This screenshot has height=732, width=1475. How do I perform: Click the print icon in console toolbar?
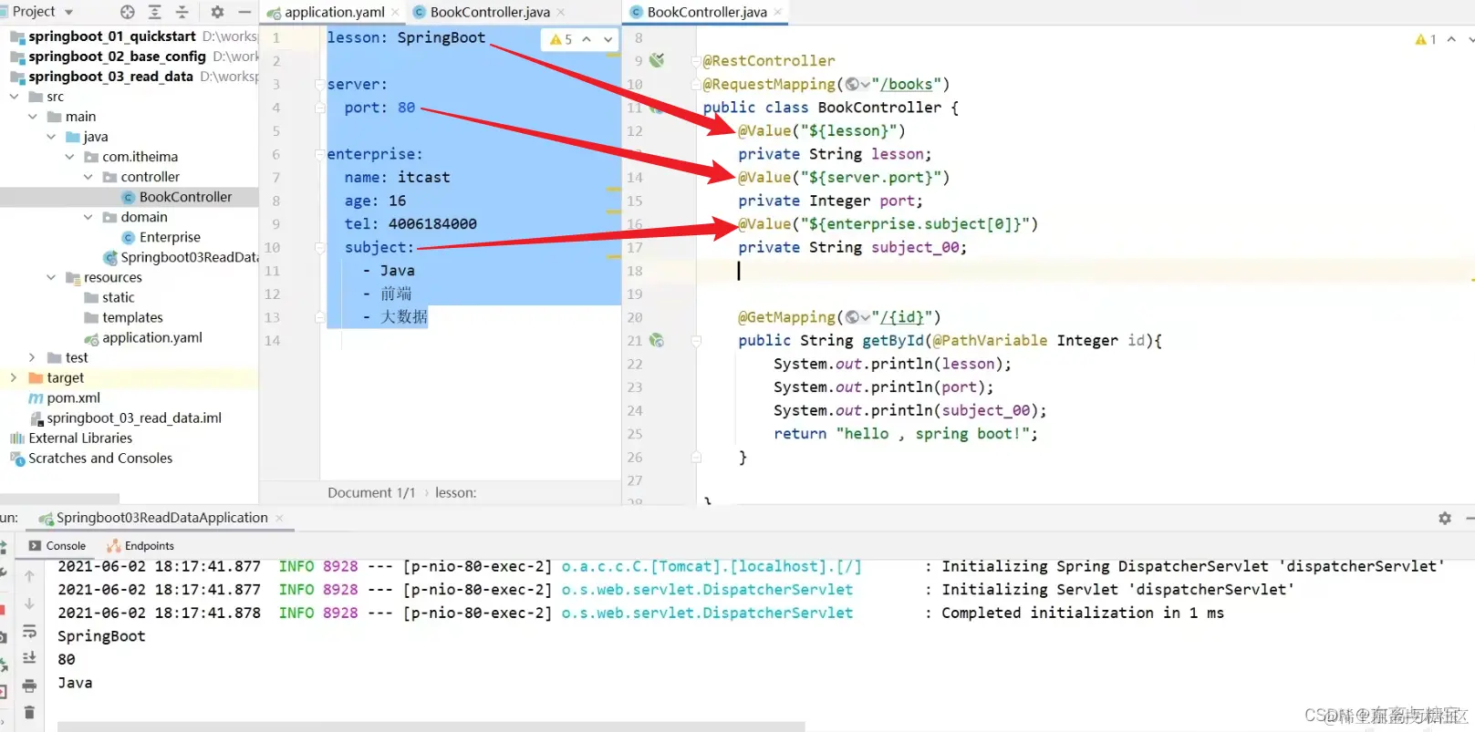[29, 685]
